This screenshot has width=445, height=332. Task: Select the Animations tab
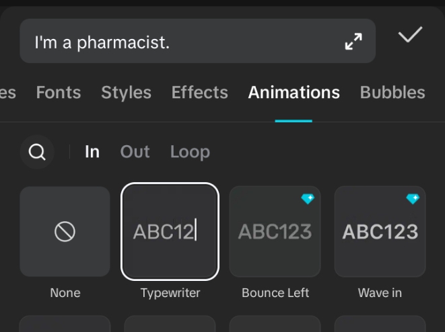pos(294,92)
